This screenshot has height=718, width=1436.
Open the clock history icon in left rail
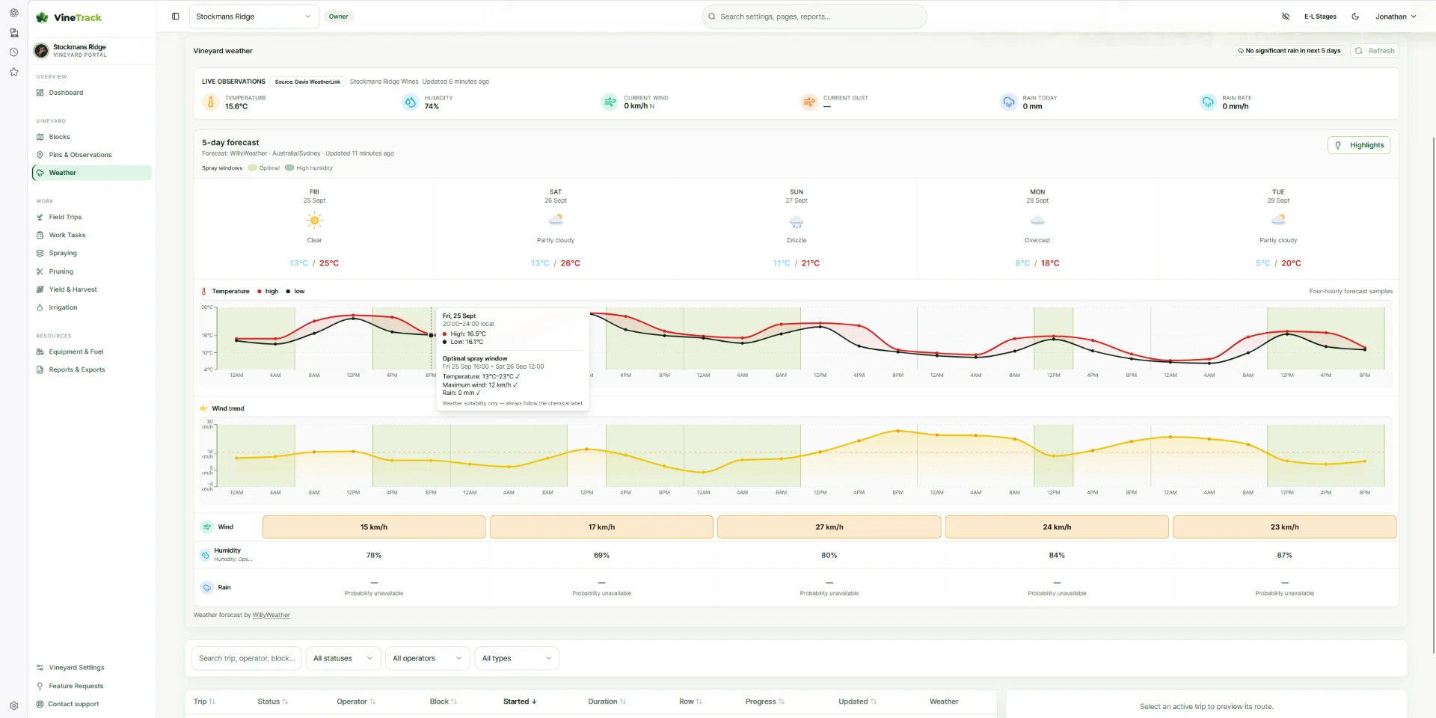coord(13,52)
